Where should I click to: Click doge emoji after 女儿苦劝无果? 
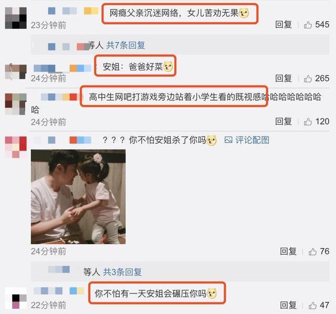click(x=244, y=14)
